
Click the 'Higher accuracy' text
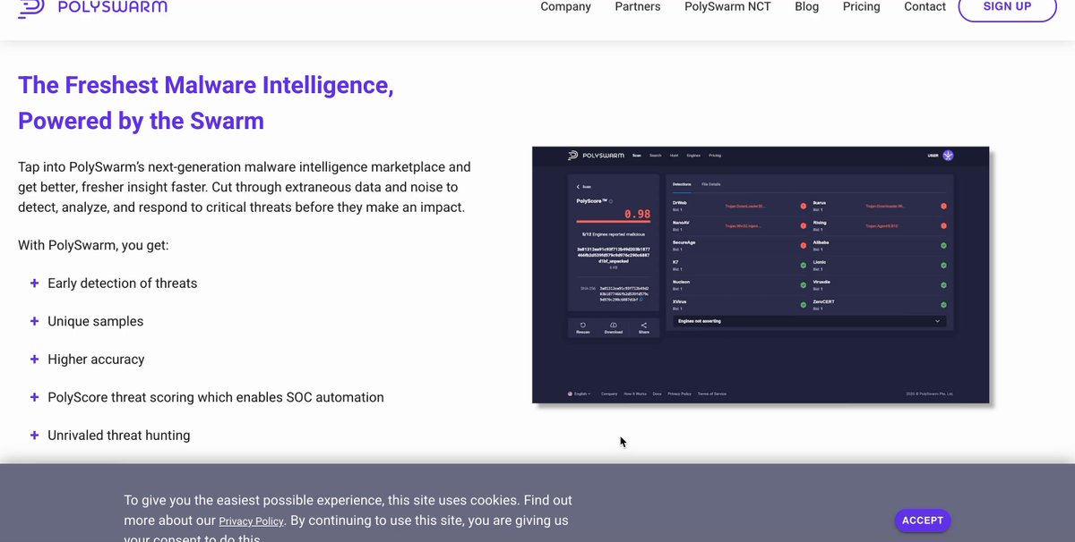(x=96, y=360)
